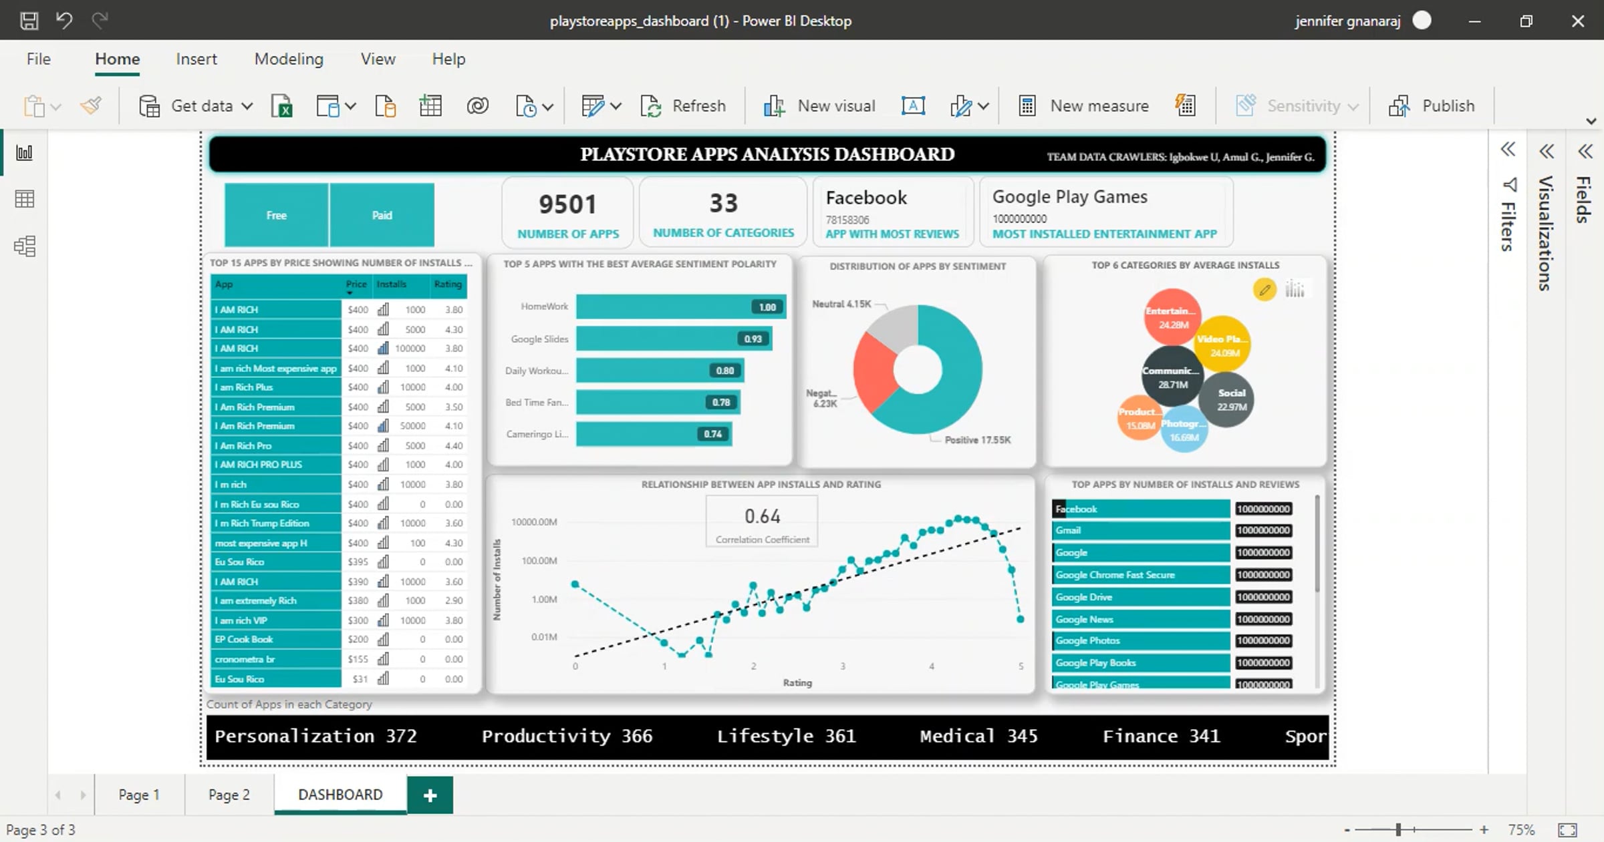Viewport: 1604px width, 842px height.
Task: Open the View ribbon tab
Action: [378, 59]
